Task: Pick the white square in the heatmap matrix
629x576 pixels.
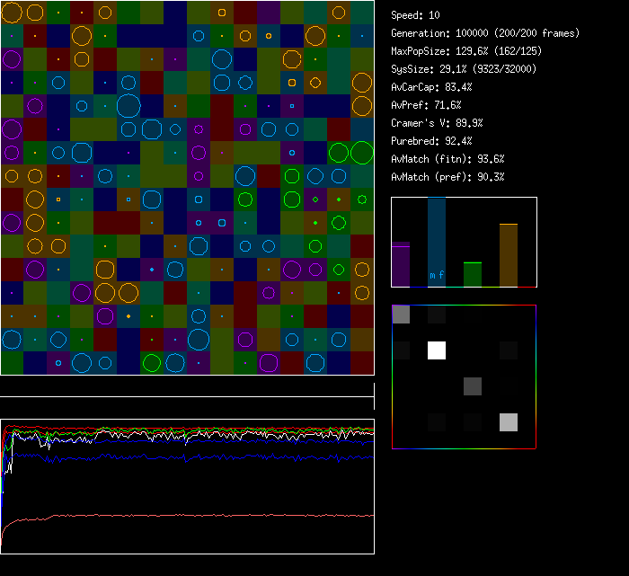Action: 437,350
